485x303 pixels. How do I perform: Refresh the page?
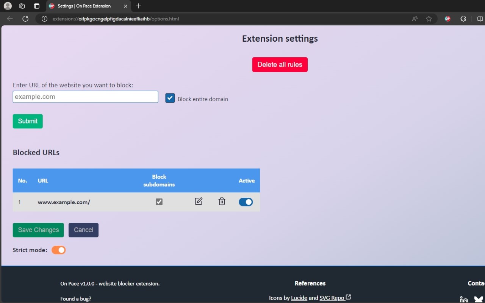pyautogui.click(x=25, y=19)
